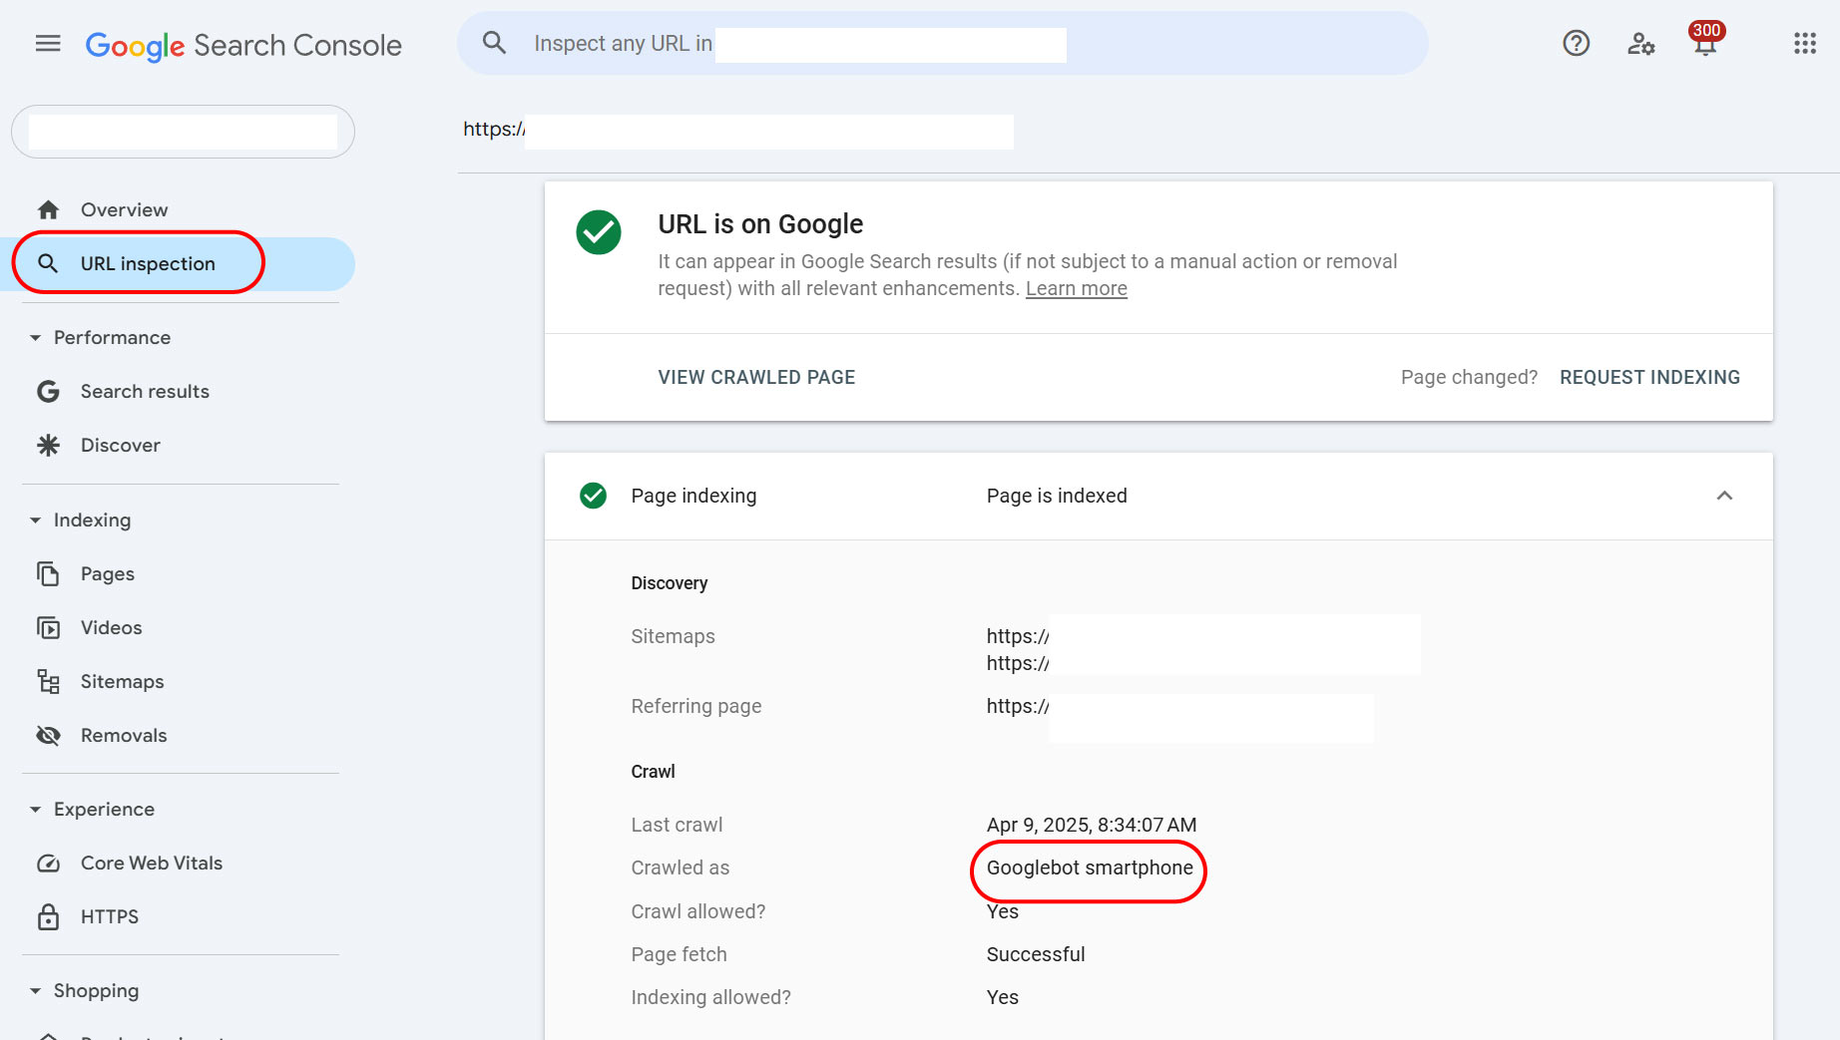Collapse the Experience section
The image size is (1840, 1040).
(36, 810)
